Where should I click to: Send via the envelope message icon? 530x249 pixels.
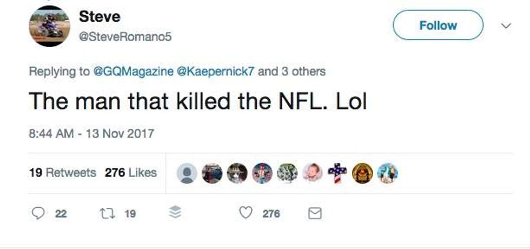314,214
